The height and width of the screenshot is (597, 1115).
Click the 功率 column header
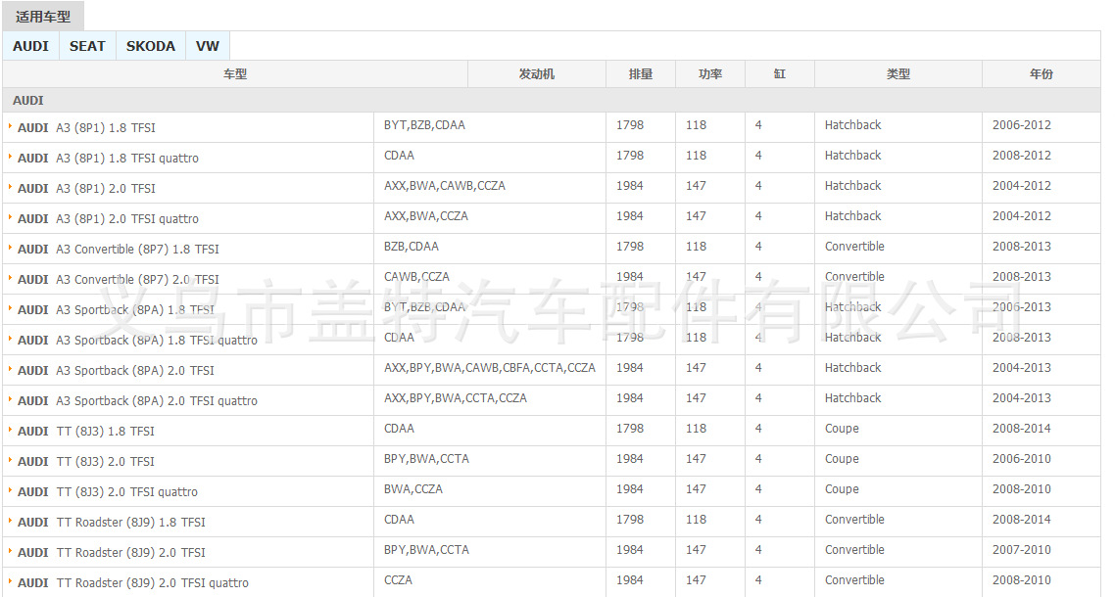coord(710,74)
